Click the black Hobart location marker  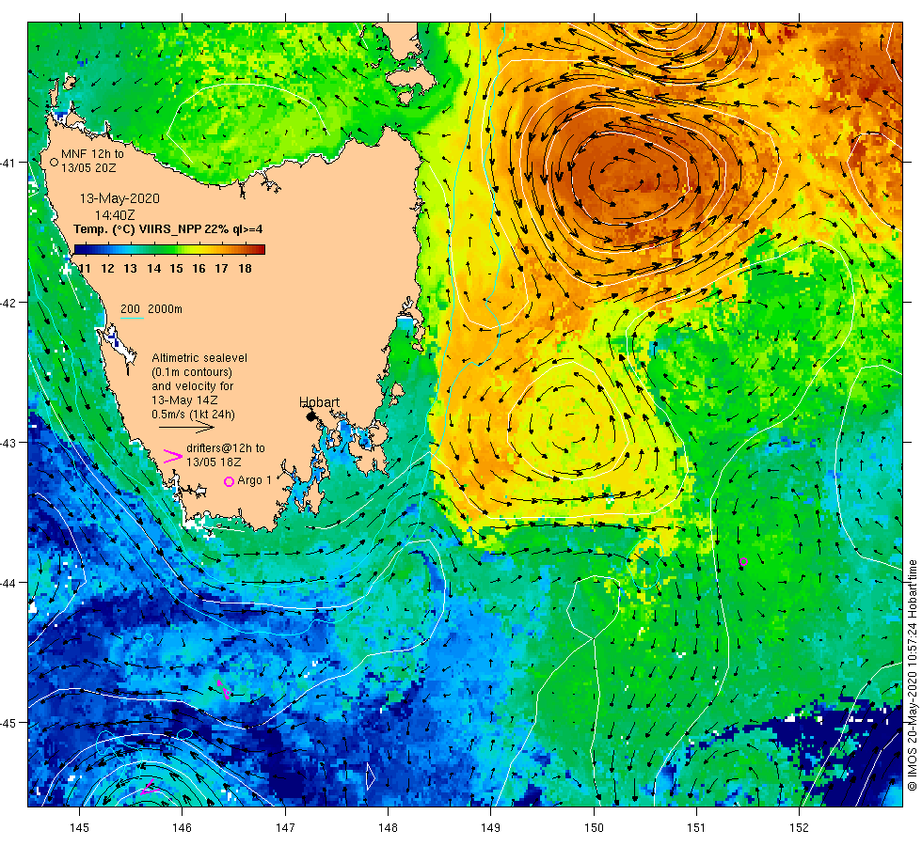[x=311, y=416]
